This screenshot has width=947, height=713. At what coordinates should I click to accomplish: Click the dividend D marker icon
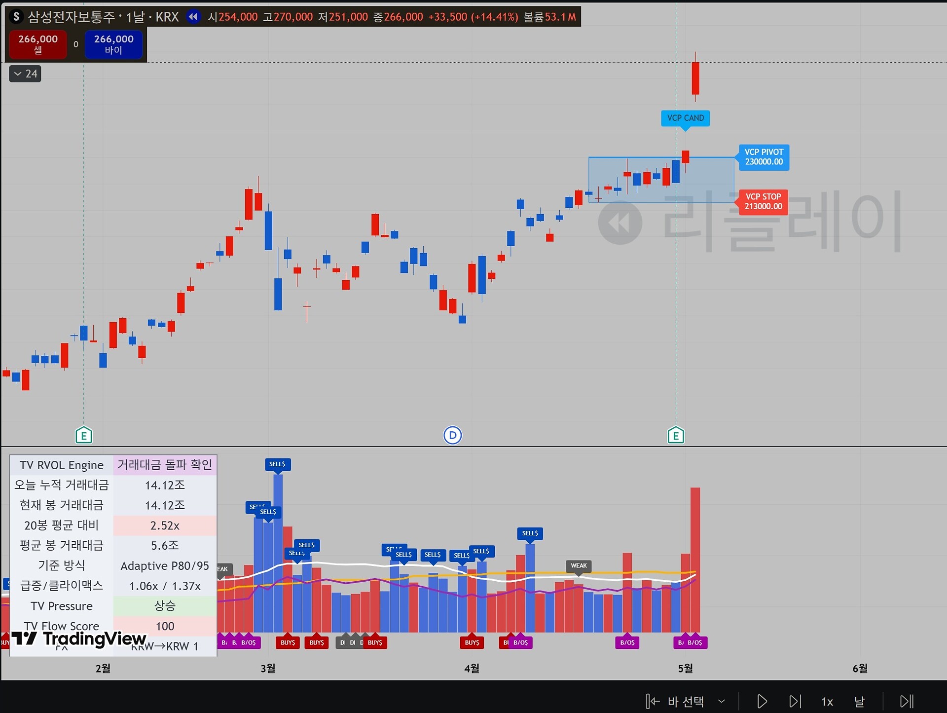452,435
